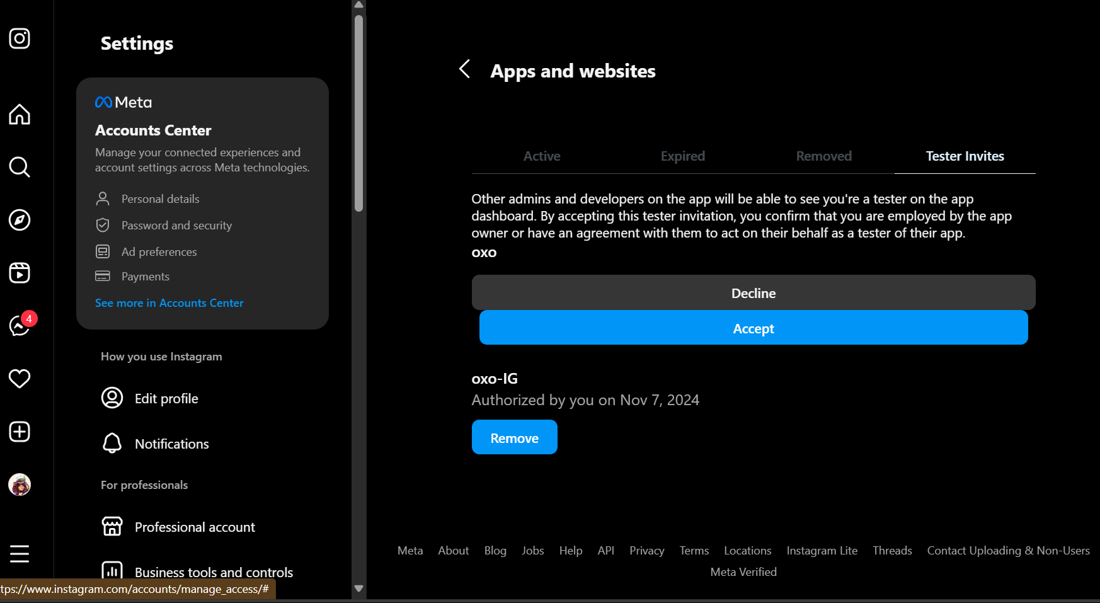Remove the oxo-IG app authorization
The height and width of the screenshot is (603, 1100).
click(x=515, y=437)
